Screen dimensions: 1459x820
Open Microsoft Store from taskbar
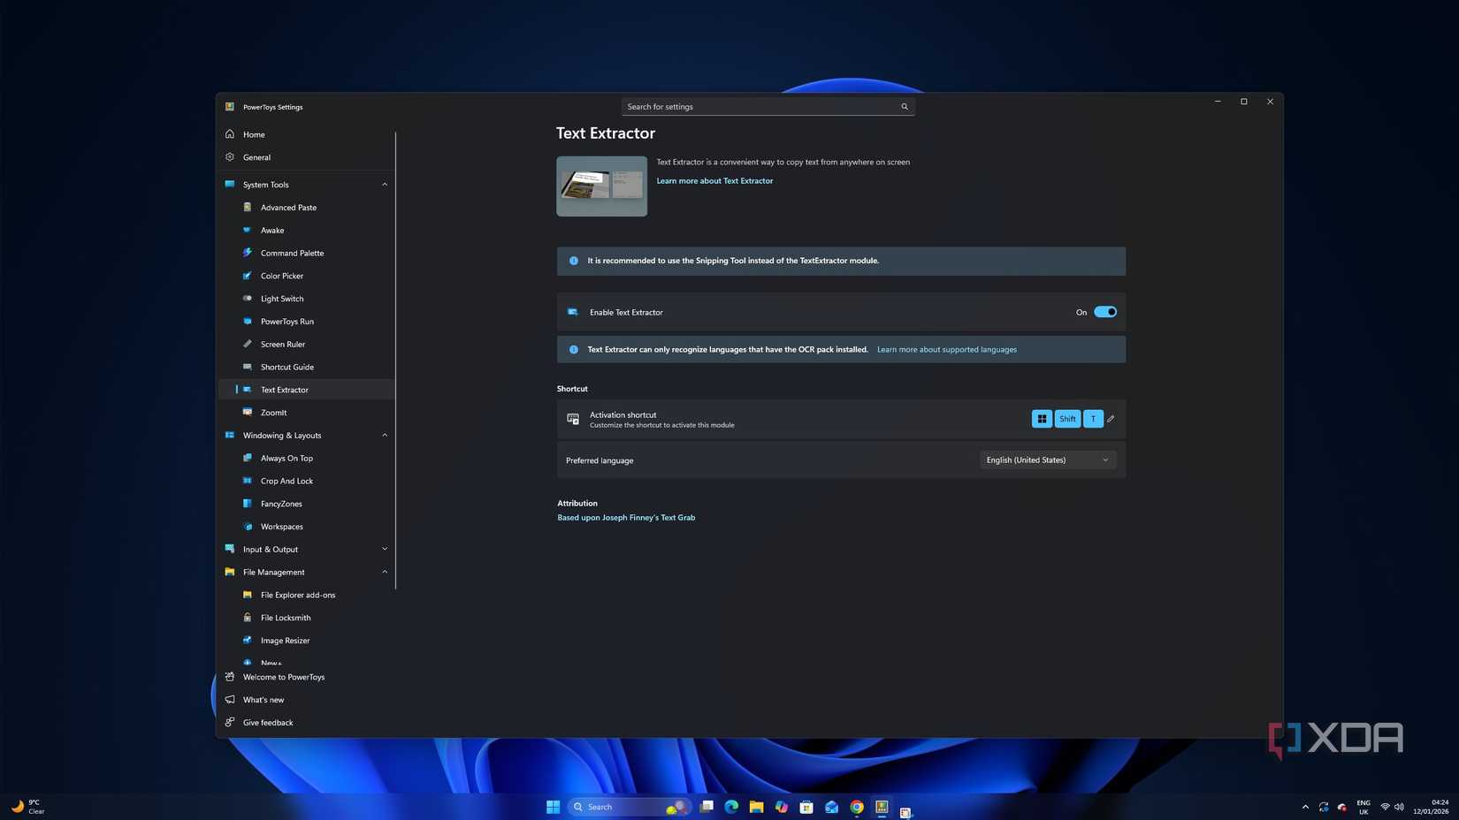click(806, 807)
